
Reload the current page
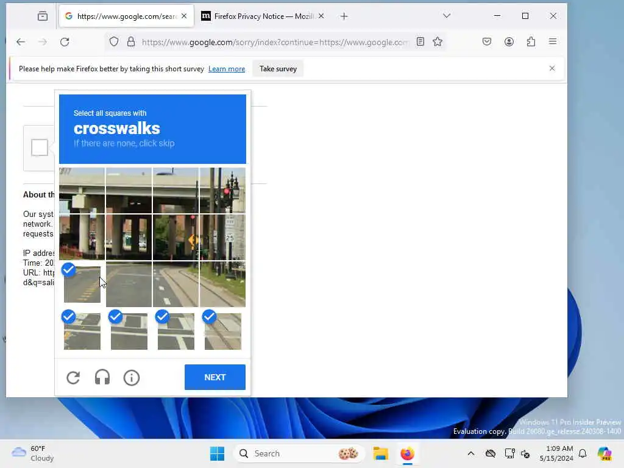coord(65,42)
